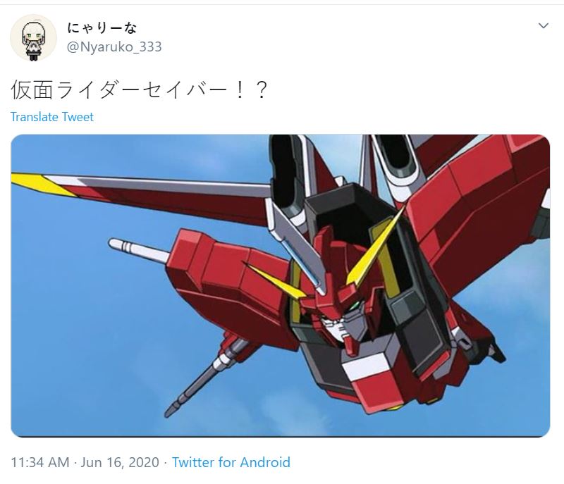Visit the @Nyaruko_333 handle link
Viewport: 564px width, 484px height.
[x=114, y=47]
